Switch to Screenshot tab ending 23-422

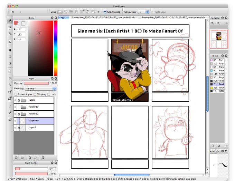click(104, 18)
